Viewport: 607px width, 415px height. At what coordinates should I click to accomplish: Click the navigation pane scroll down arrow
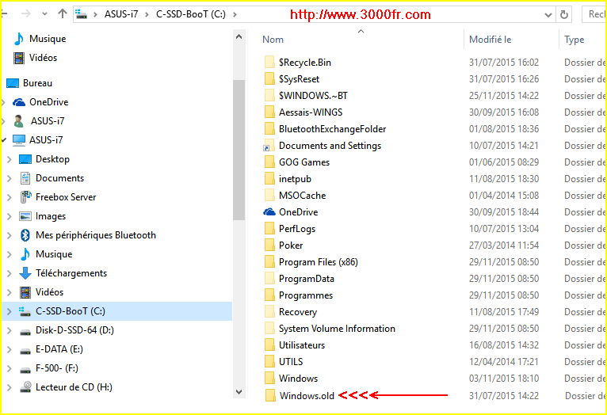coord(239,392)
